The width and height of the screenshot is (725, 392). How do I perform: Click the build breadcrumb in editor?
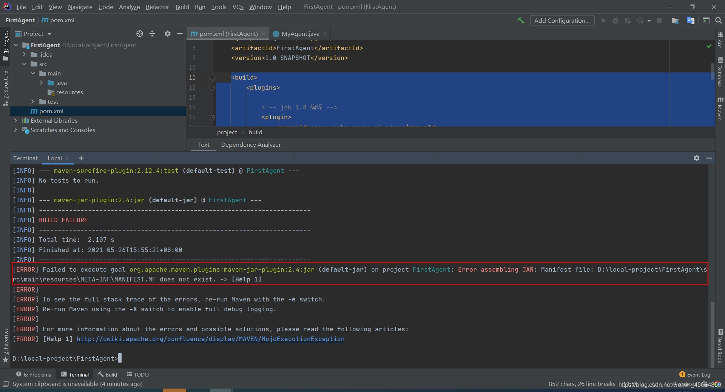pos(255,132)
